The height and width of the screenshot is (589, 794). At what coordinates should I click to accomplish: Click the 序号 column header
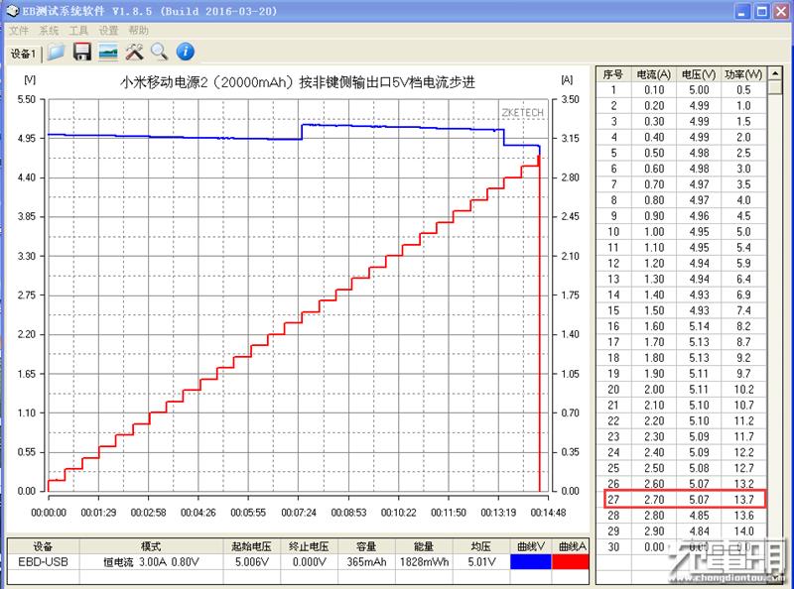(612, 74)
